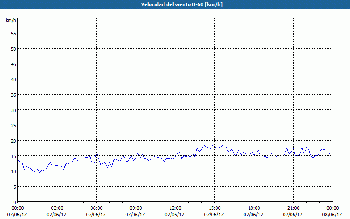Click the y-axis value "30"
Viewport: 350px width, 219px height.
coord(14,110)
